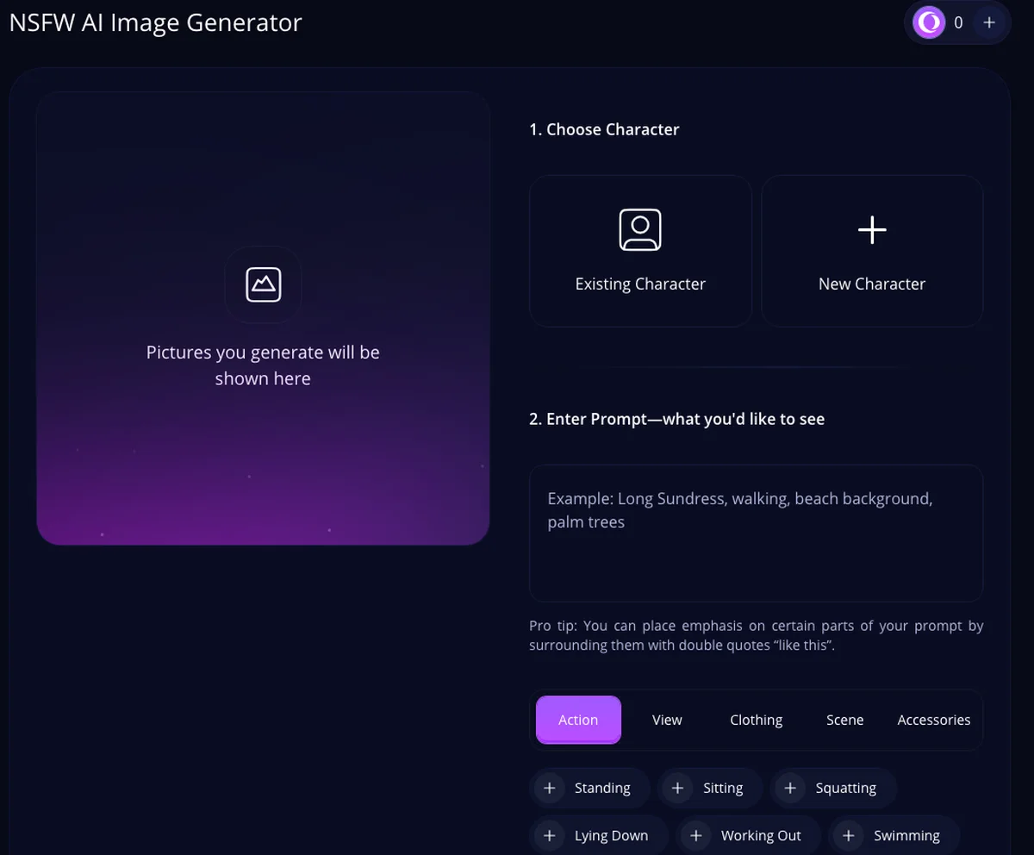Select the Lying Down tag label
This screenshot has height=855, width=1034.
(x=611, y=835)
